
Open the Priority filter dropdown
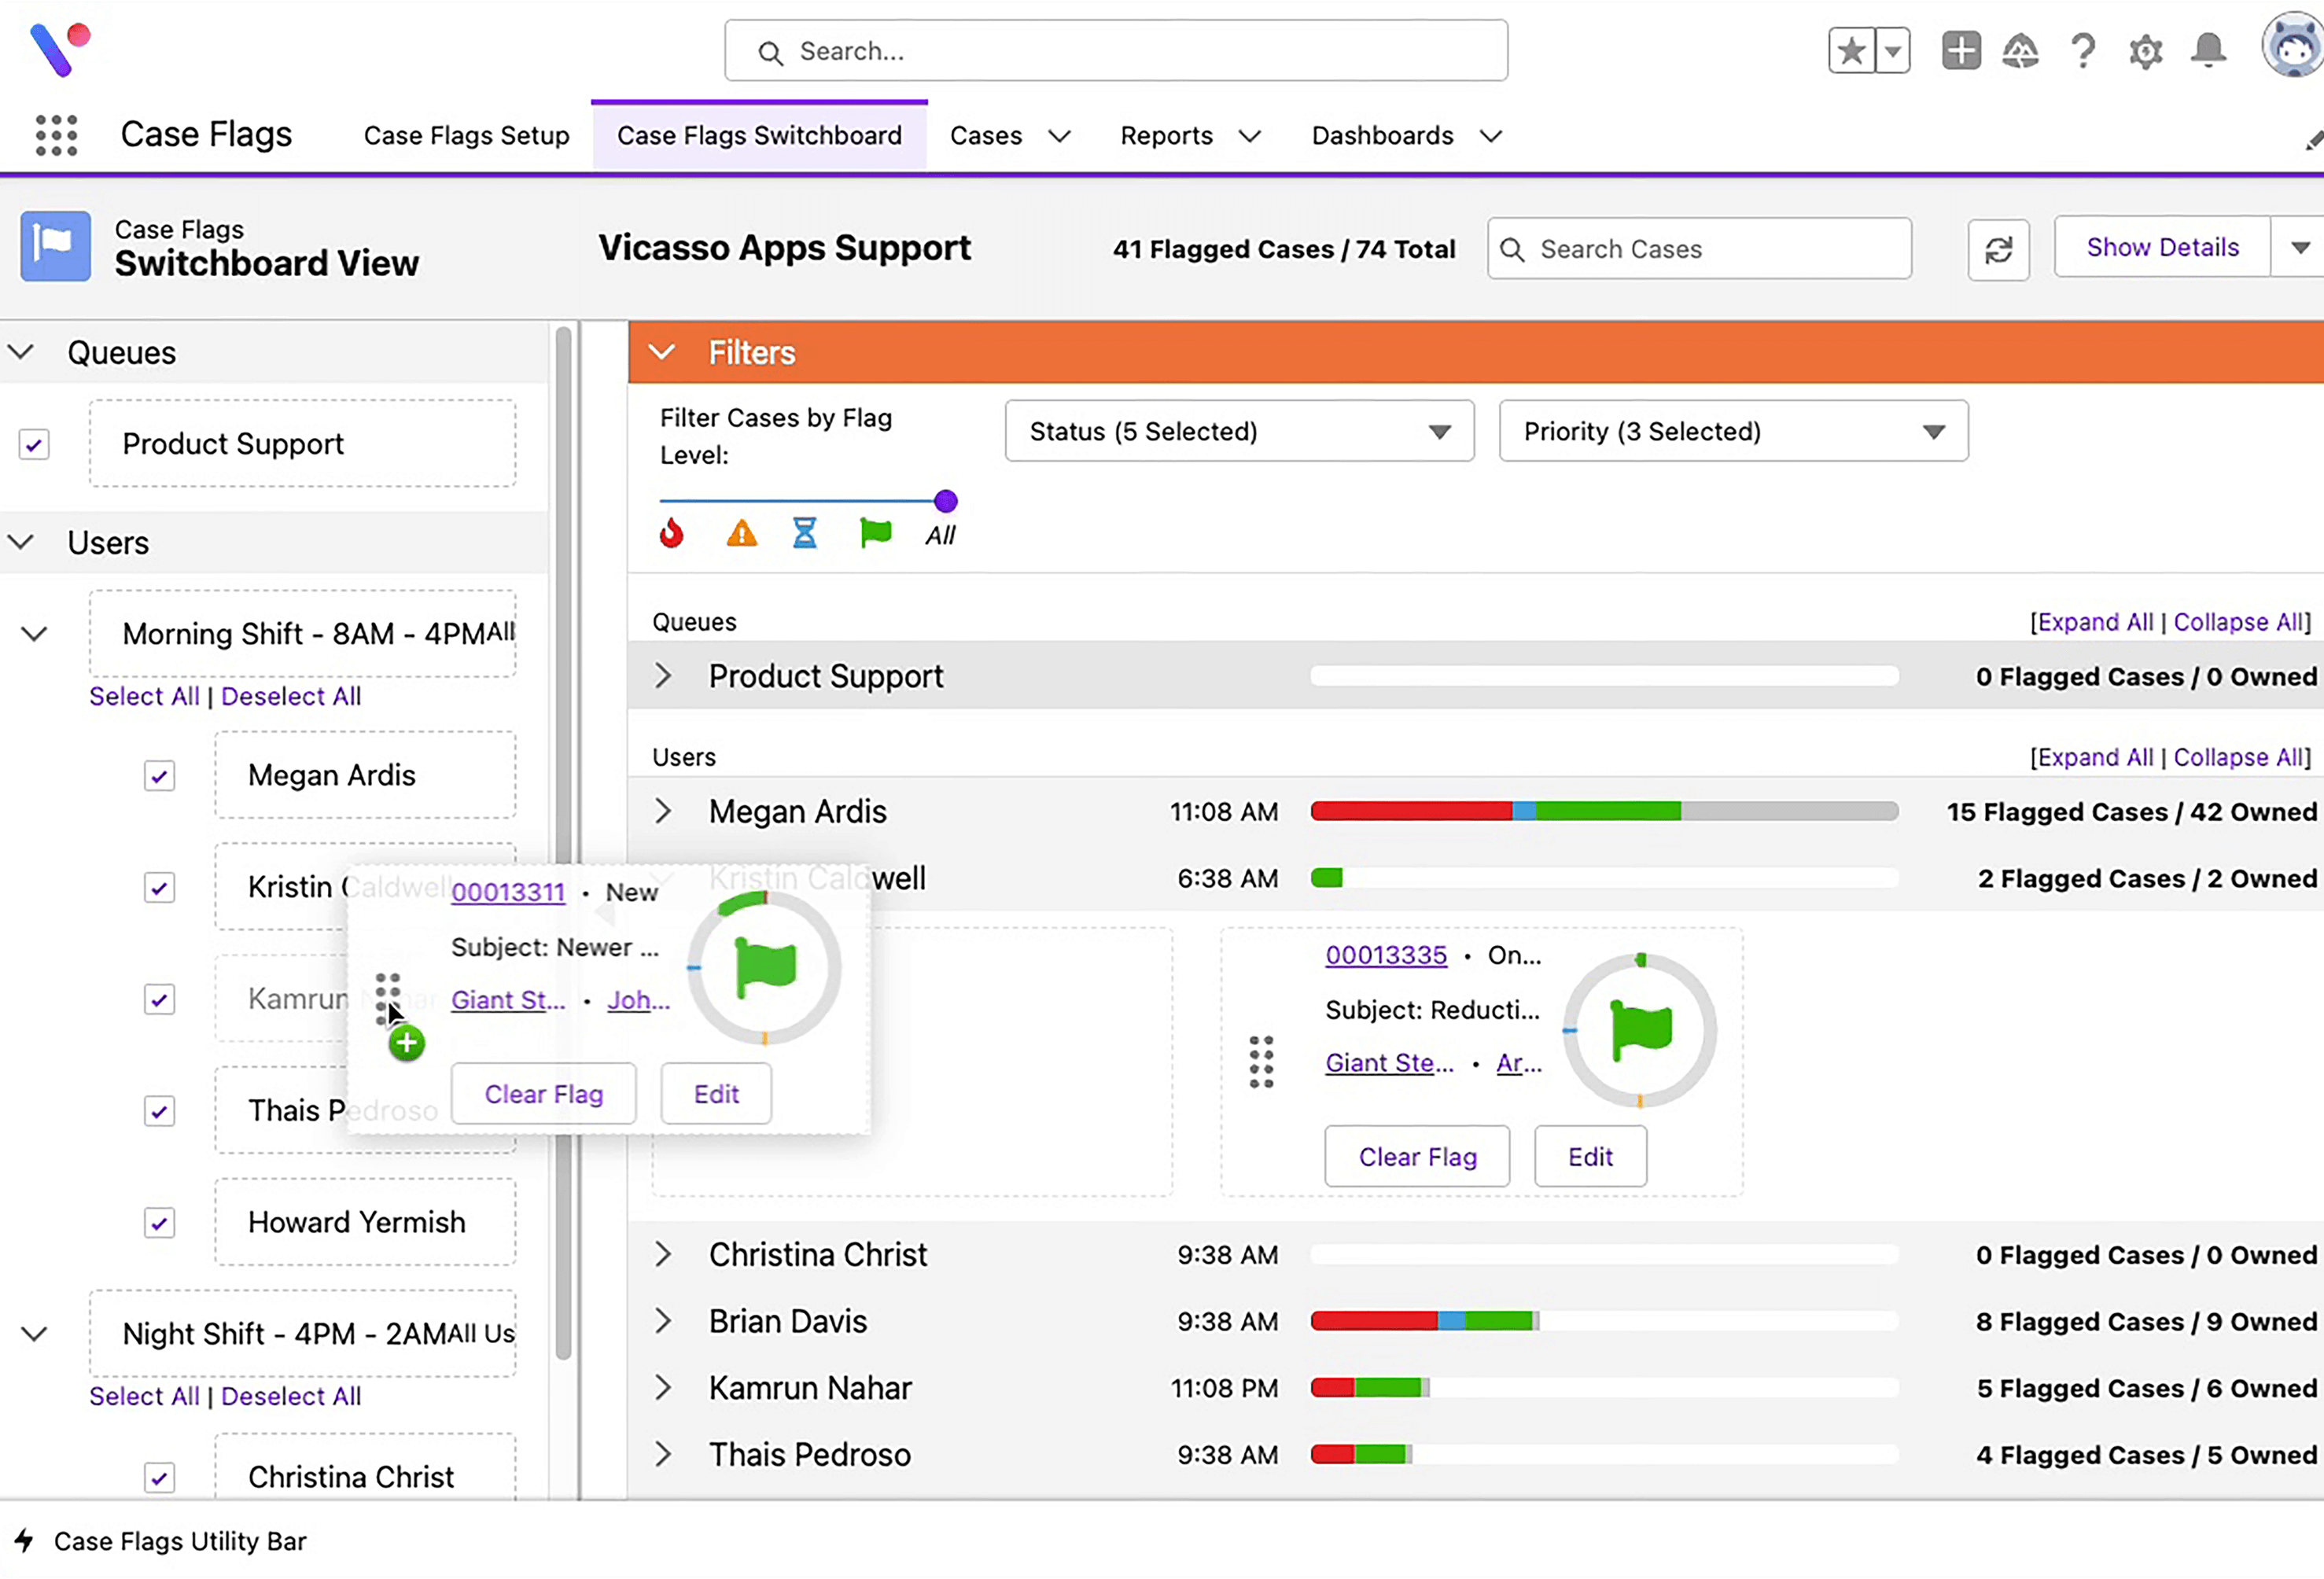[x=1732, y=431]
